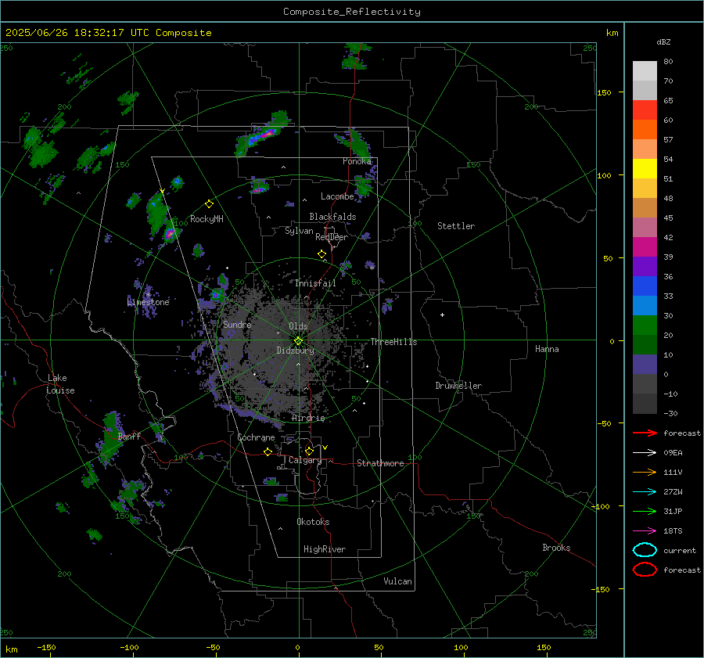704x658 pixels.
Task: Click the Olds town label
Action: point(298,326)
